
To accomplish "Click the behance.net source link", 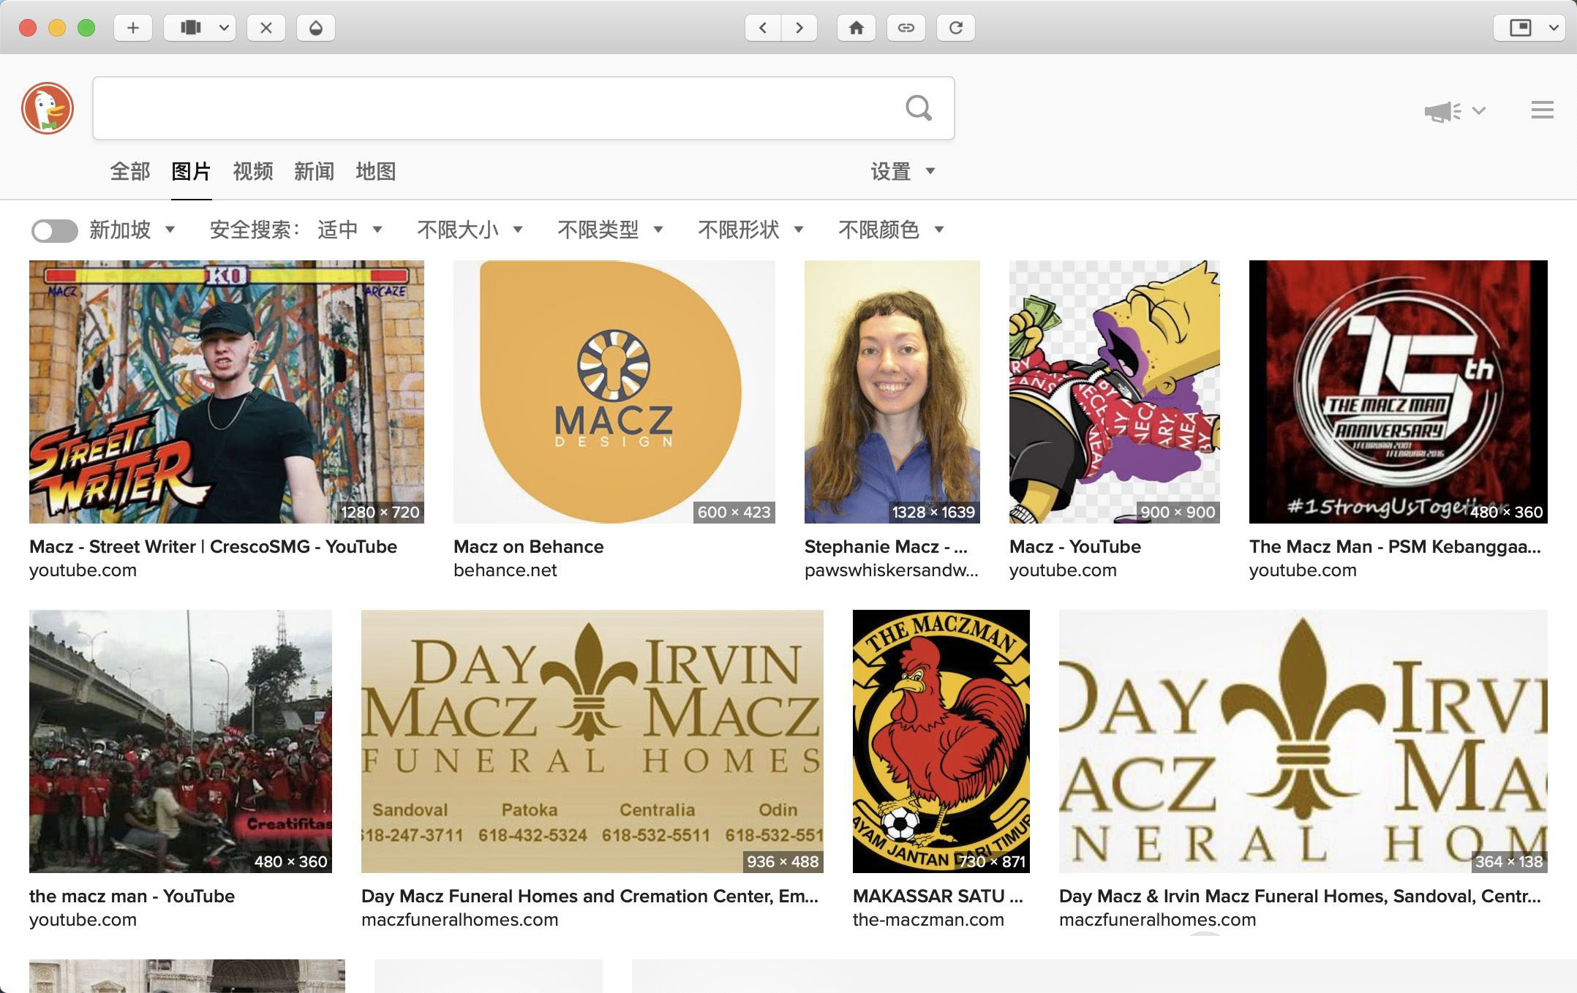I will tap(505, 570).
